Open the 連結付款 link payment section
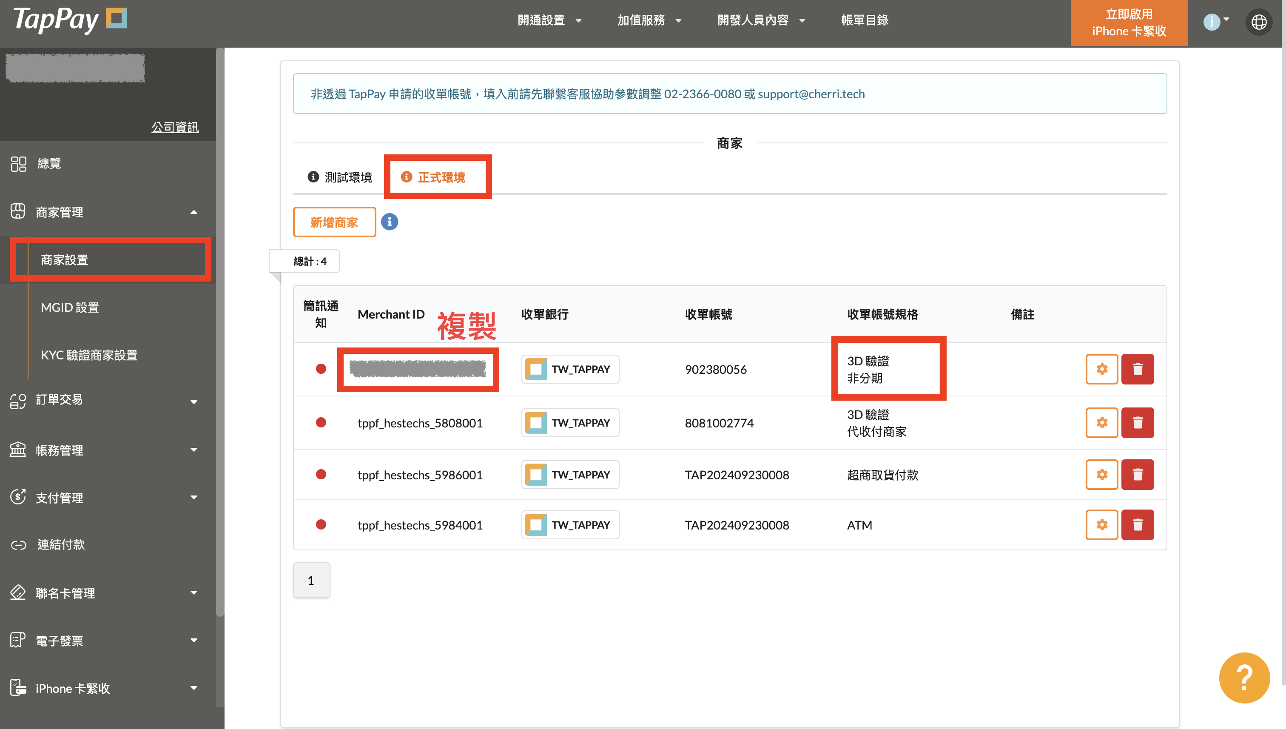 [x=60, y=544]
